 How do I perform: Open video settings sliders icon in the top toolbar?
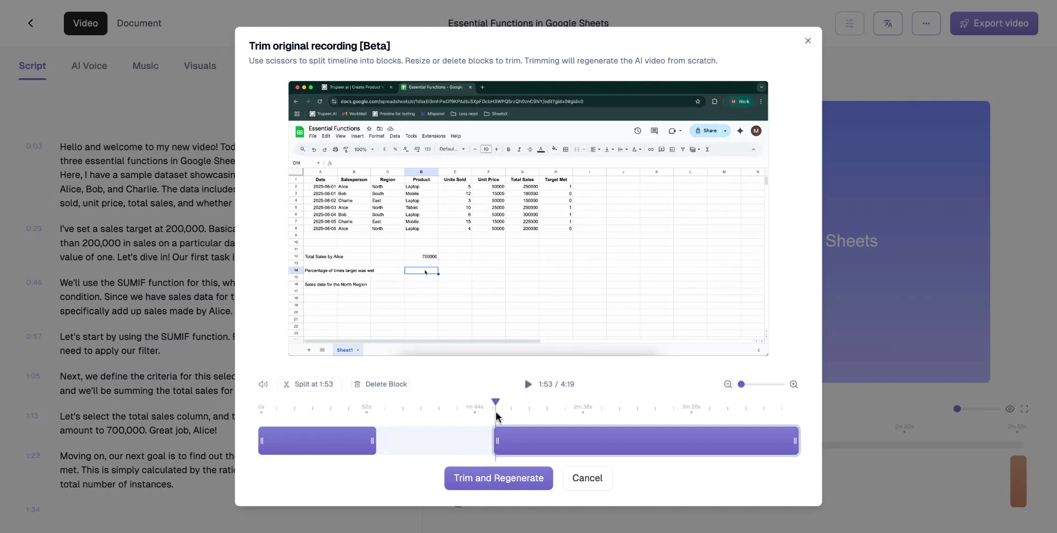pos(849,23)
